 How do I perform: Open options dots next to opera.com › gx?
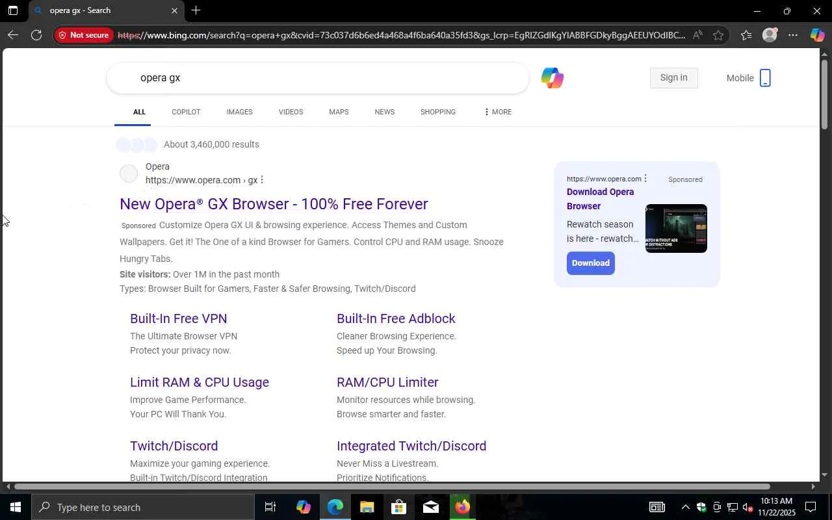(x=262, y=180)
